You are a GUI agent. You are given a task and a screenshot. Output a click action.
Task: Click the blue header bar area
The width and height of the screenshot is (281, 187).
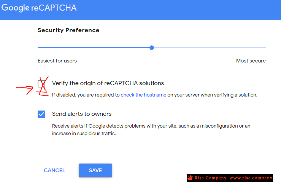[x=141, y=10]
